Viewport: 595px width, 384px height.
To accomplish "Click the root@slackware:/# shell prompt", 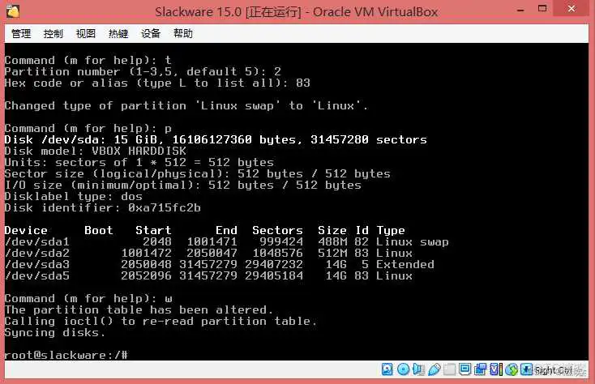I will tap(66, 355).
